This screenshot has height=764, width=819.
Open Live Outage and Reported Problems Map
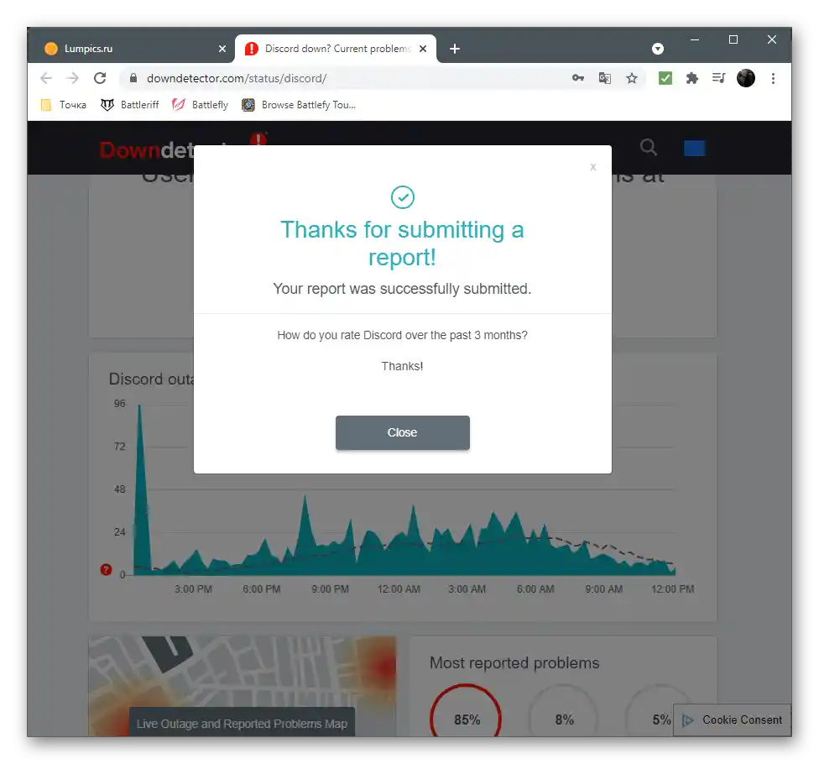click(x=242, y=723)
